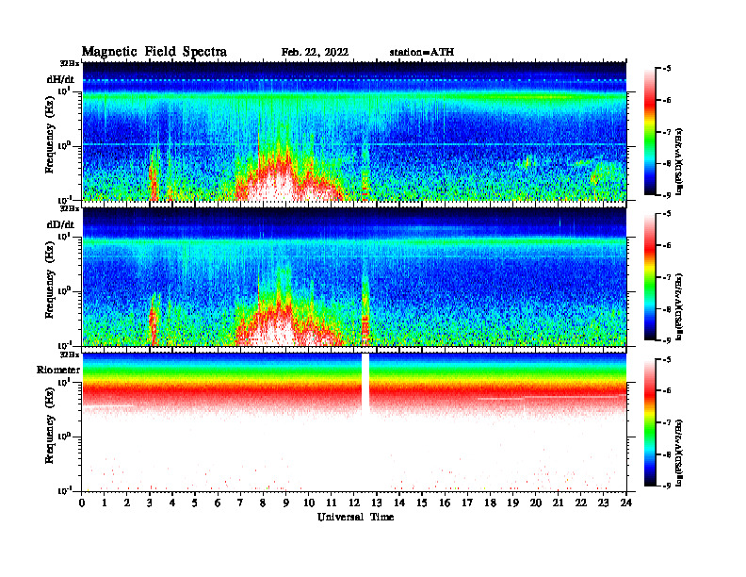Click hour label "6" on time axis
Image resolution: width=746 pixels, height=577 pixels.
218,503
